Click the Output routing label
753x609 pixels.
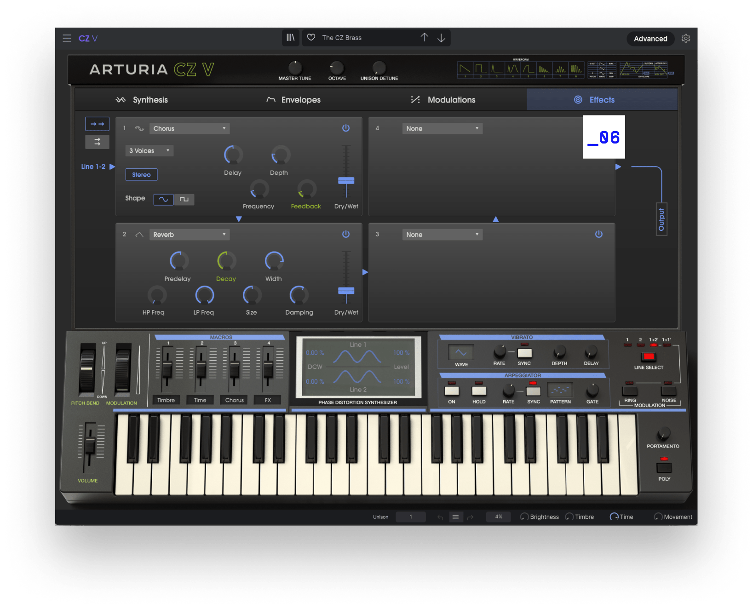(x=661, y=219)
